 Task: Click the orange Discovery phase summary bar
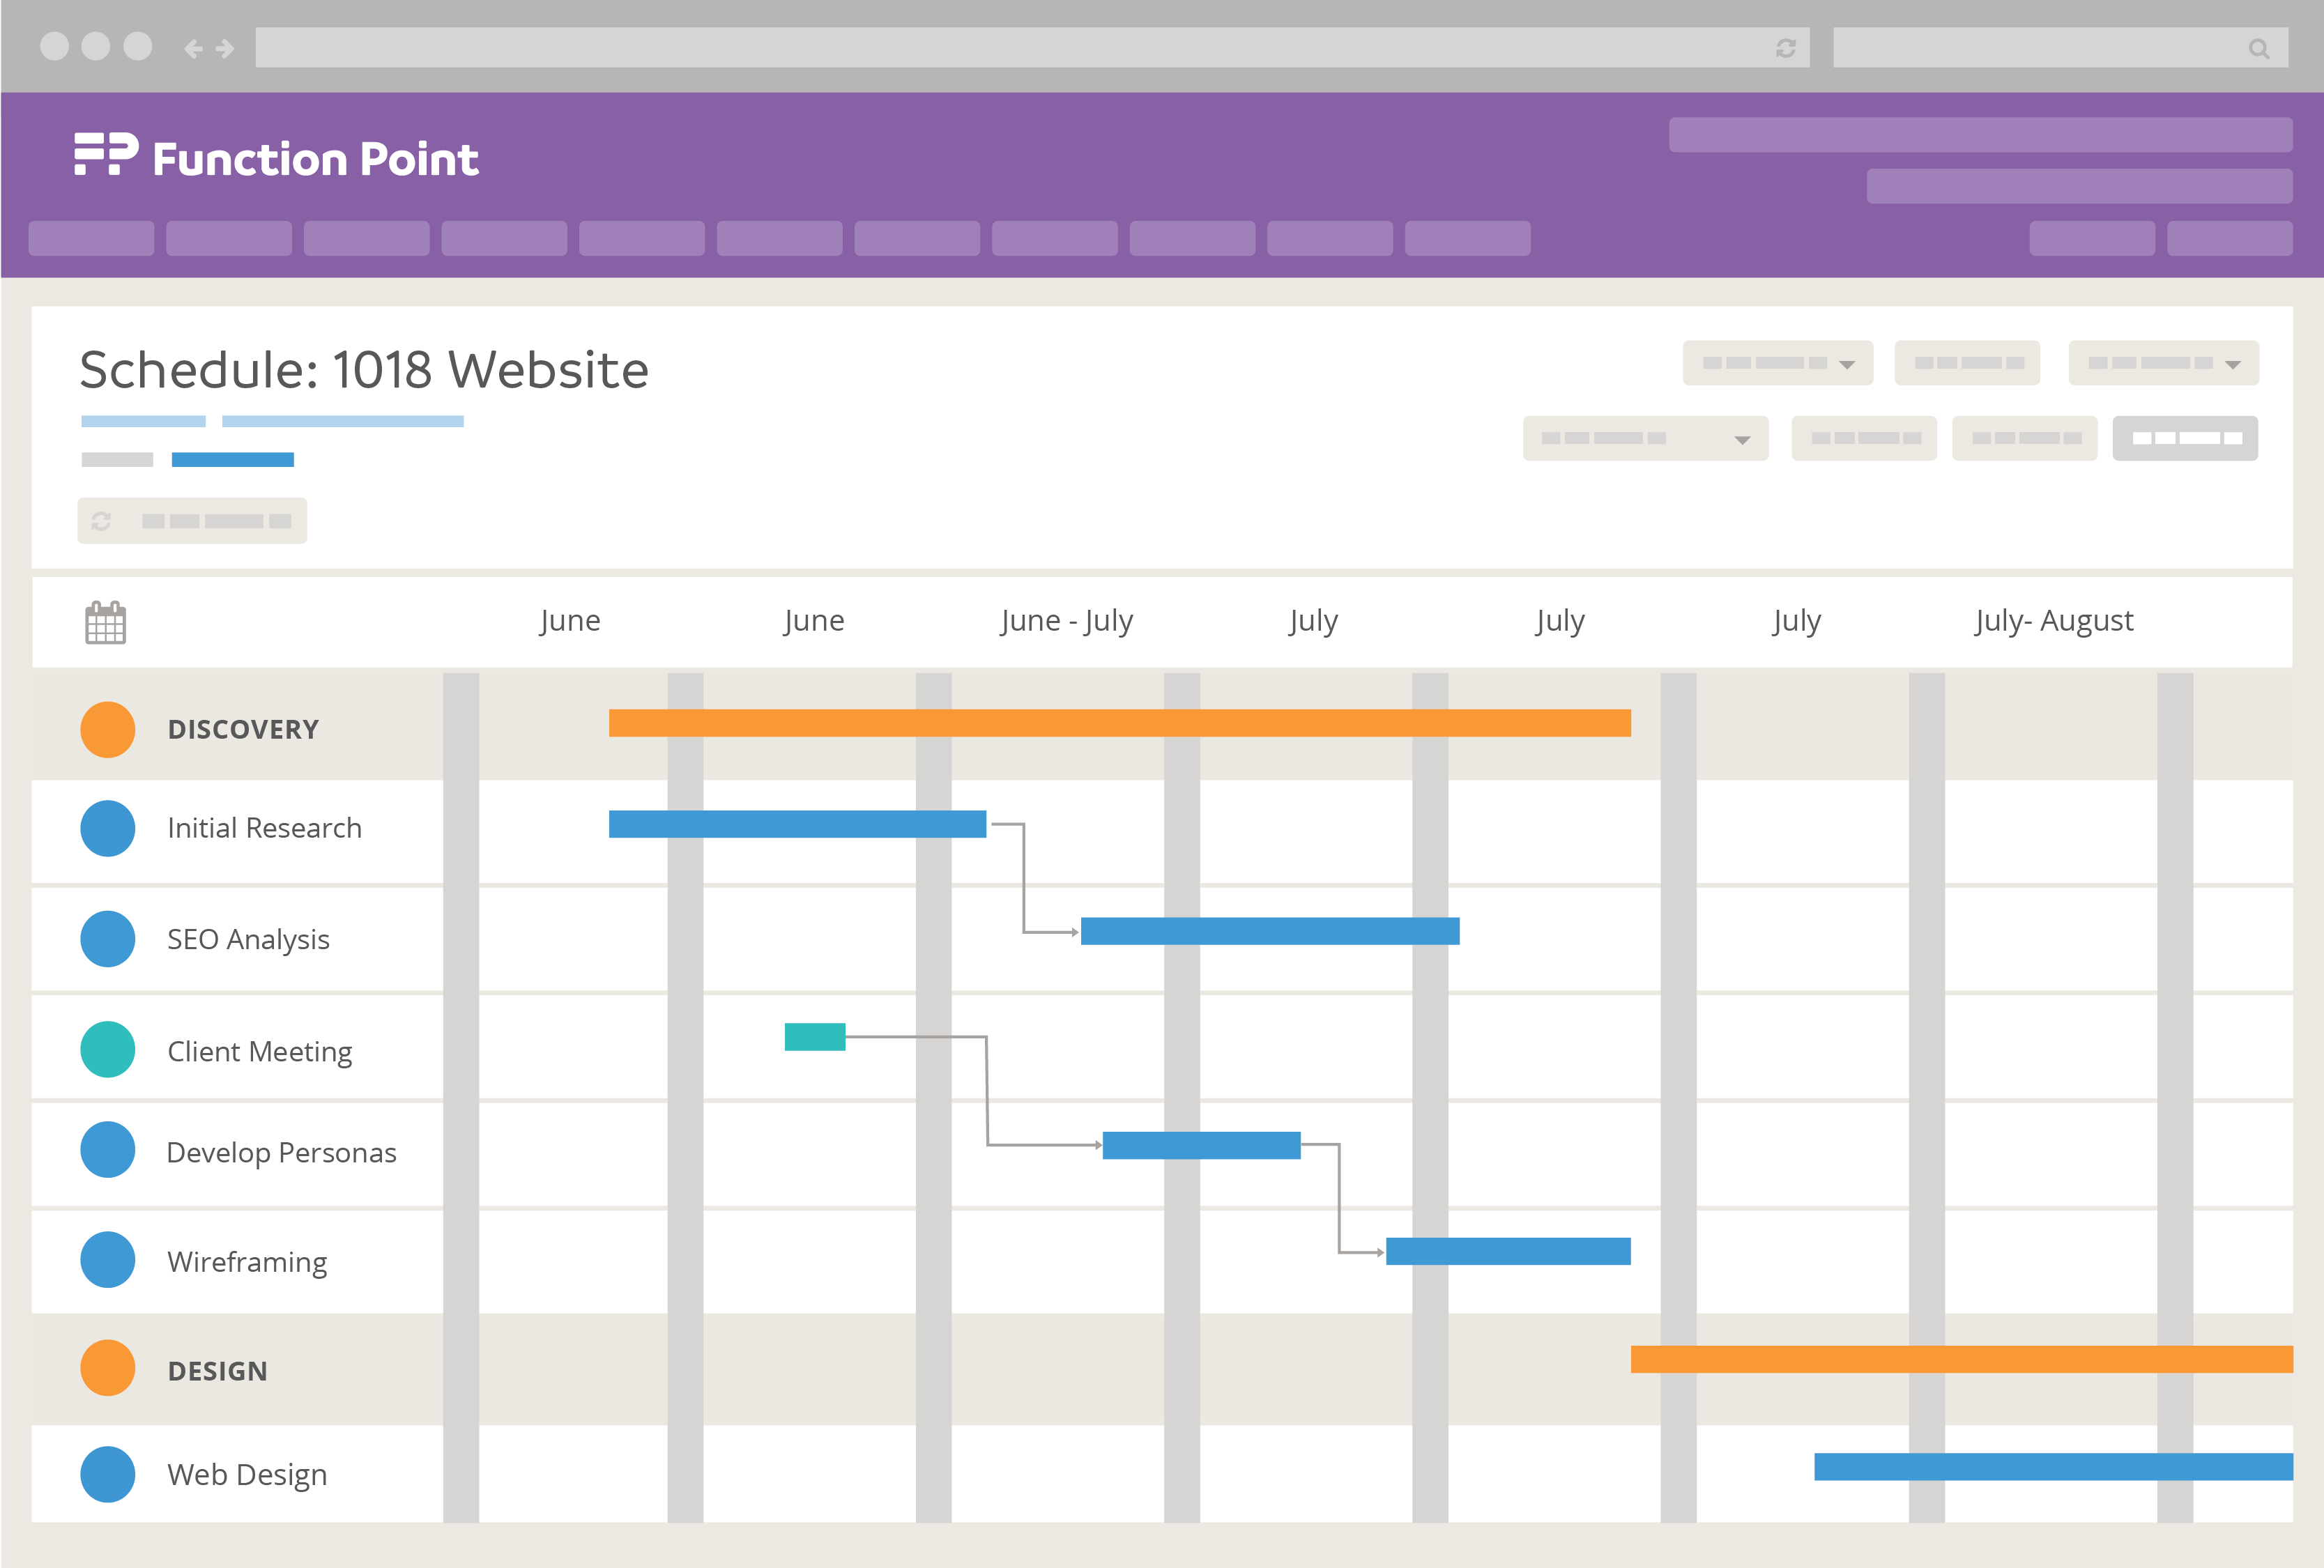tap(1119, 723)
